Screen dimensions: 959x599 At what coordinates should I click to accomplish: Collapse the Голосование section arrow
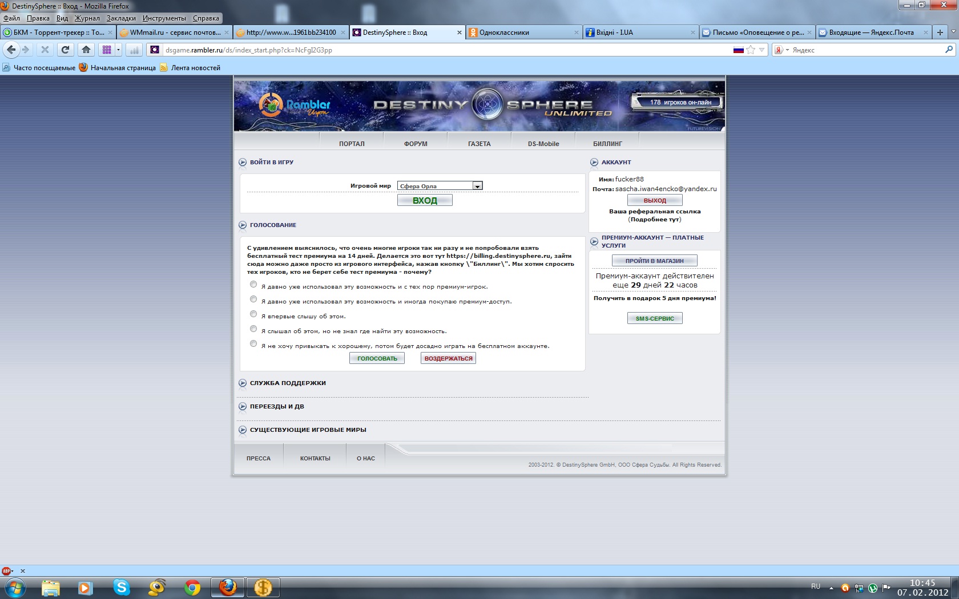pos(243,225)
